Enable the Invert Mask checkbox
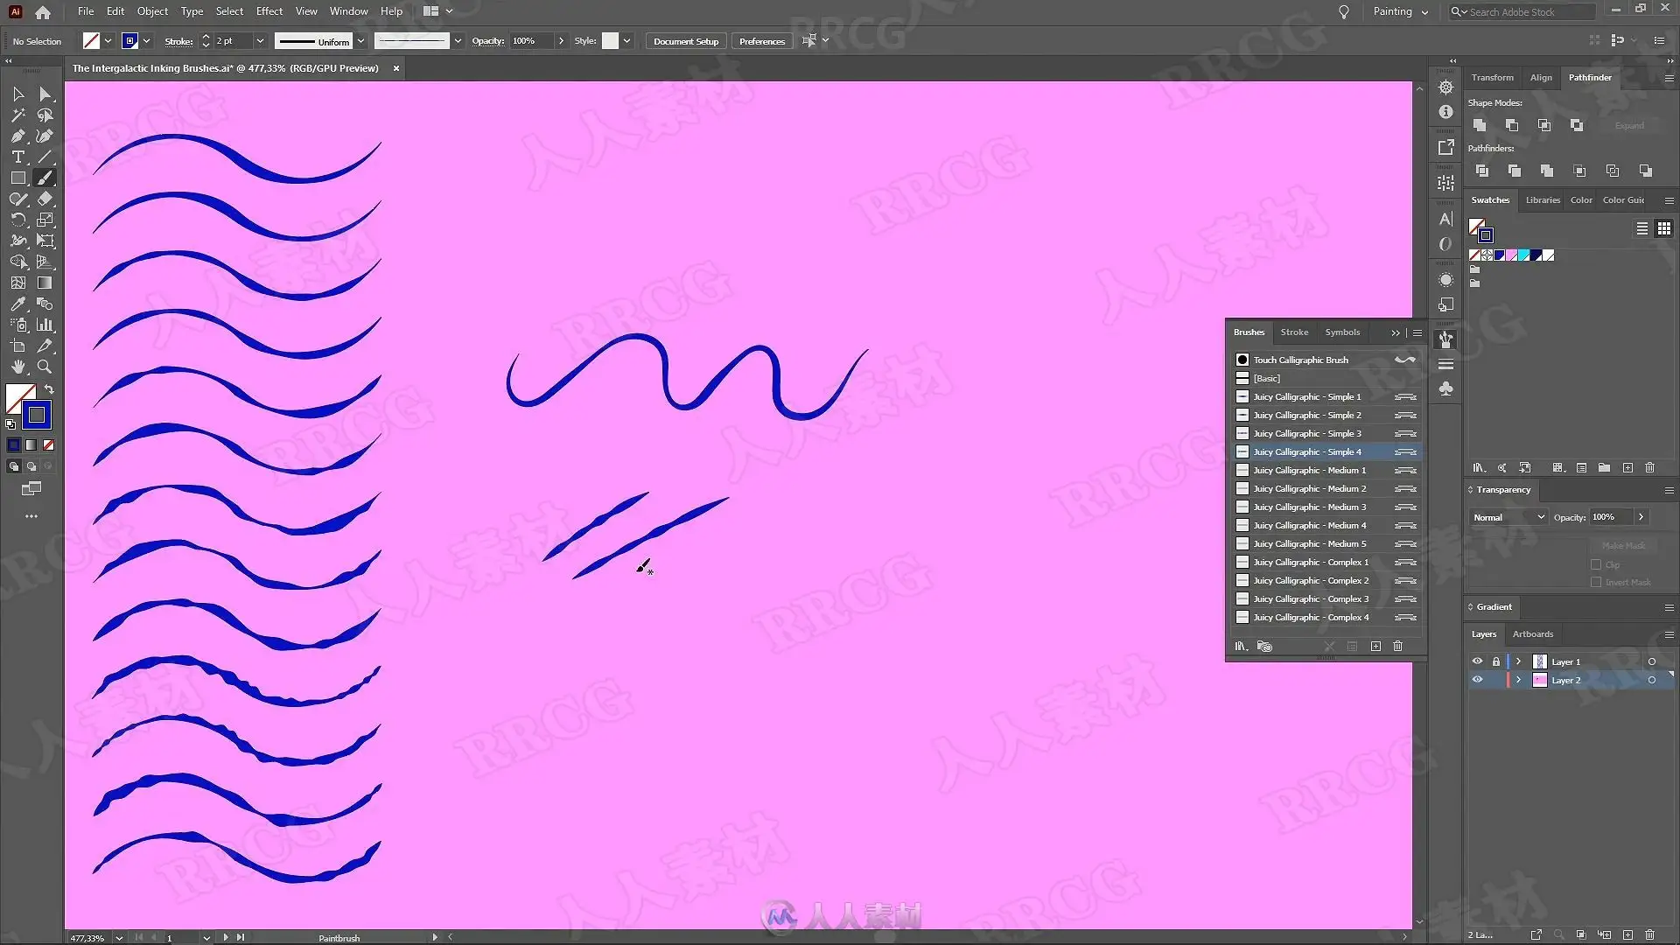The image size is (1680, 945). pyautogui.click(x=1596, y=583)
